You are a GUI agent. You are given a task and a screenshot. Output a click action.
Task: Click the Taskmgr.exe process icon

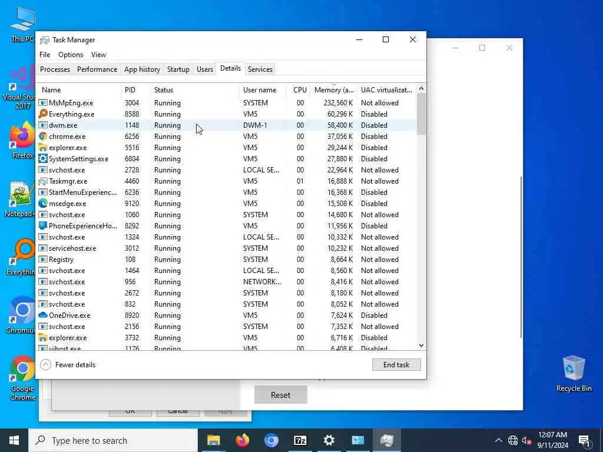point(43,181)
